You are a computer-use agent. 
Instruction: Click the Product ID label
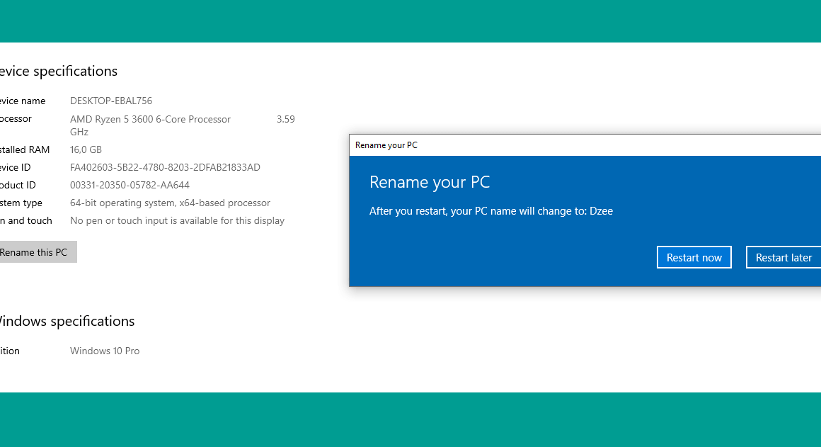pos(18,185)
